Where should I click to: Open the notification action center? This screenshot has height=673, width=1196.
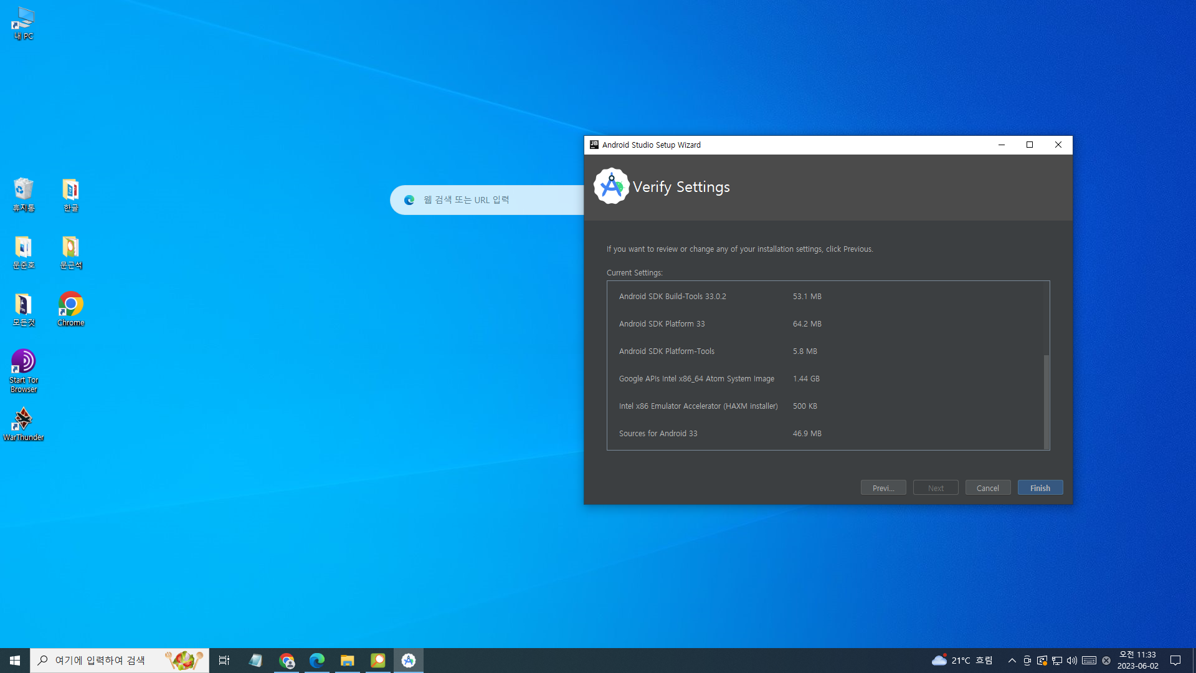click(x=1175, y=661)
